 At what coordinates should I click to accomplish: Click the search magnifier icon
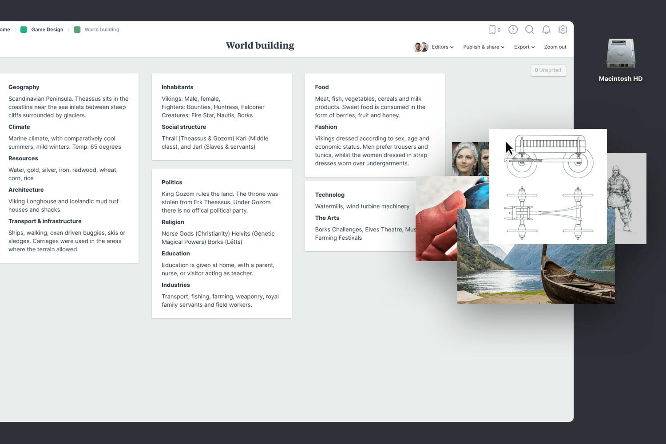click(530, 29)
